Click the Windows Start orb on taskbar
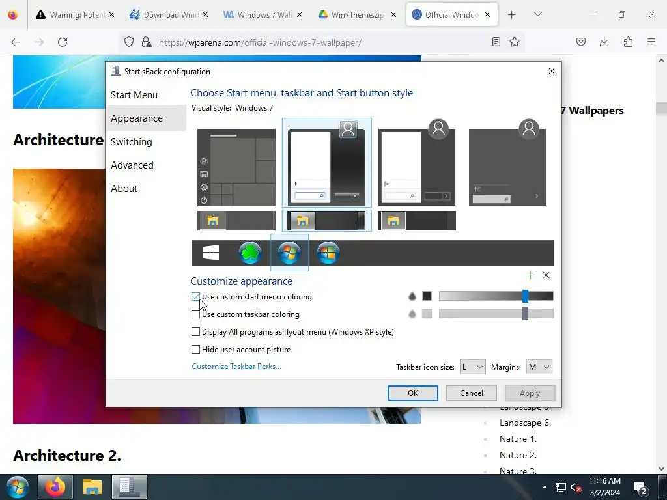 click(18, 487)
